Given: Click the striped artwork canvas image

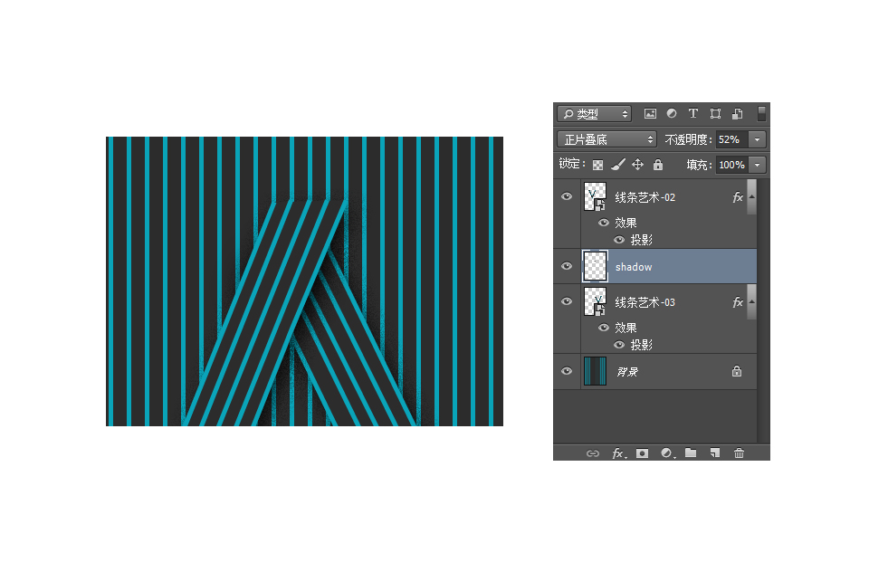Looking at the screenshot, I should click(304, 281).
